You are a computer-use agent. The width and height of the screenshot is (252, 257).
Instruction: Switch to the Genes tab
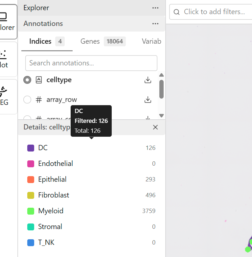[x=103, y=41]
